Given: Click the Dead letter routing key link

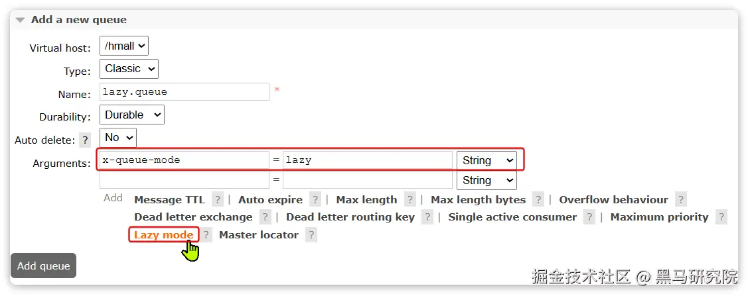Looking at the screenshot, I should 350,217.
